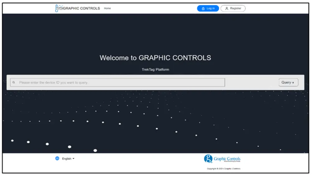Click the Query button
The width and height of the screenshot is (313, 175).
(x=288, y=82)
